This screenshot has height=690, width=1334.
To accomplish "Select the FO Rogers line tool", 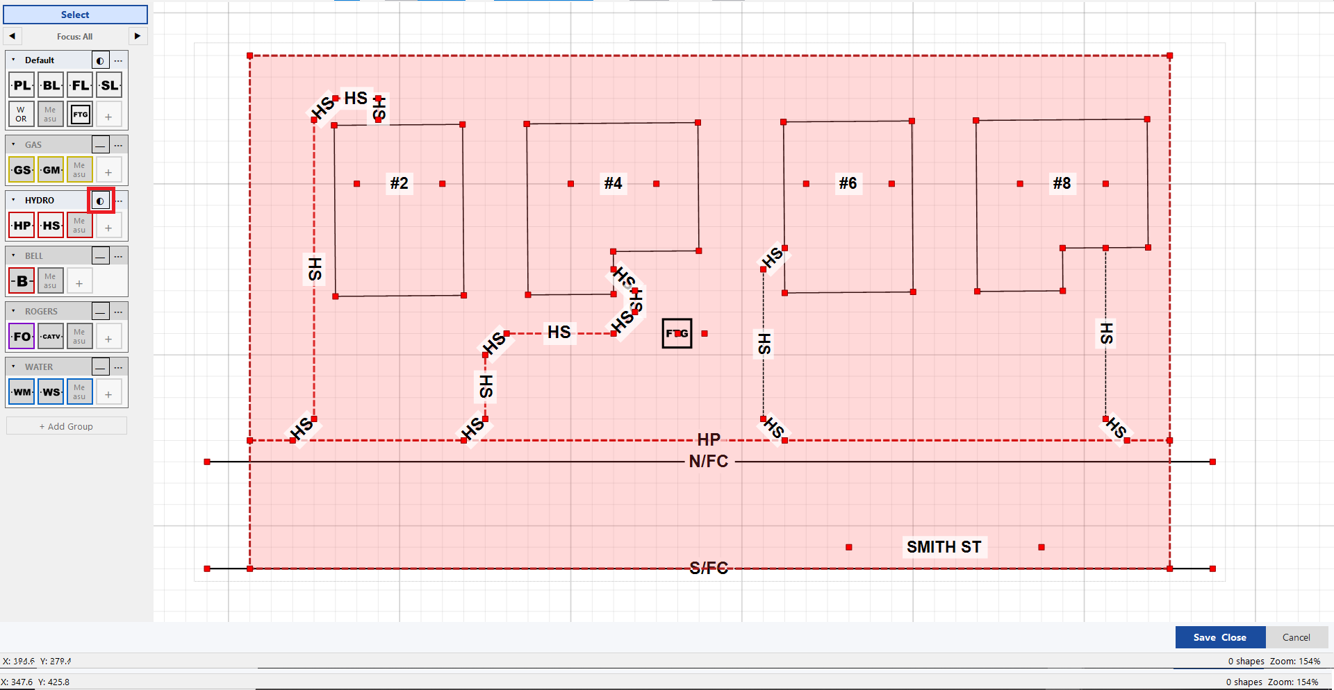I will click(x=22, y=336).
